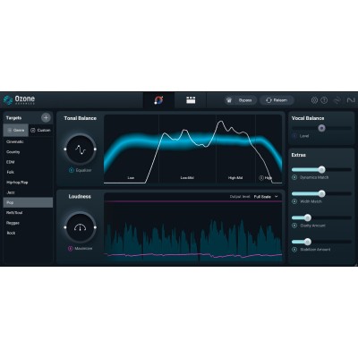Viewport: 358px width, 358px height.
Task: Click the Stabilizer Amount slider handle
Action: tap(308, 242)
